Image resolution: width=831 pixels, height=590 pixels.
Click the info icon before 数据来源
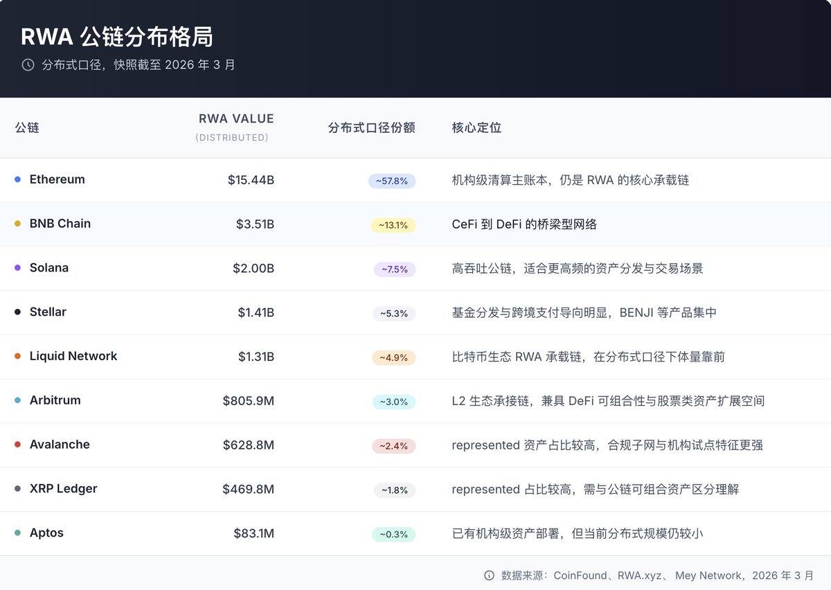click(489, 575)
